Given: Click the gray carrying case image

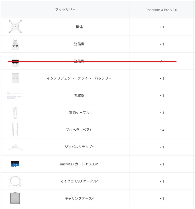Looking at the screenshot, I should point(15,198).
